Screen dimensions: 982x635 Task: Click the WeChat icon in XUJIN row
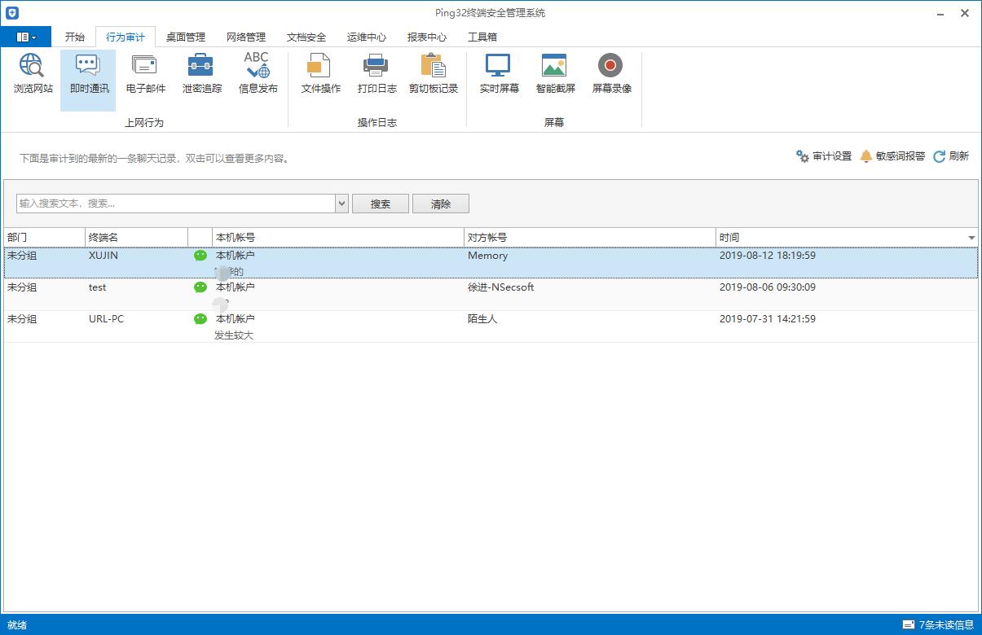click(x=200, y=256)
